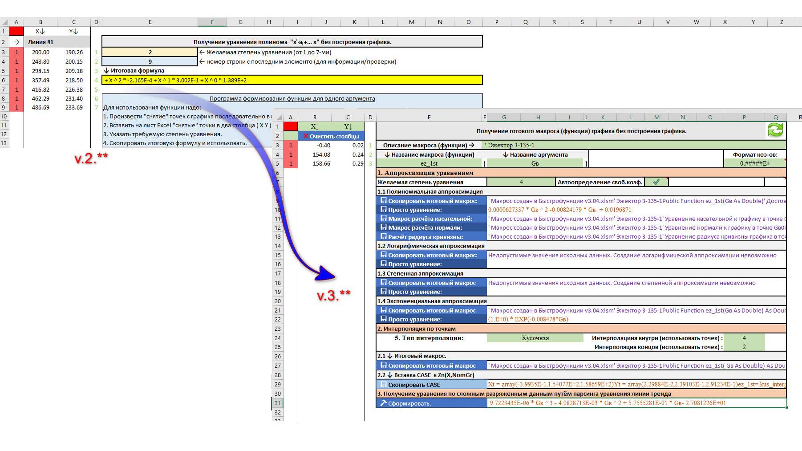Select the cell with value 486.69
Image resolution: width=802 pixels, height=451 pixels.
click(41, 107)
